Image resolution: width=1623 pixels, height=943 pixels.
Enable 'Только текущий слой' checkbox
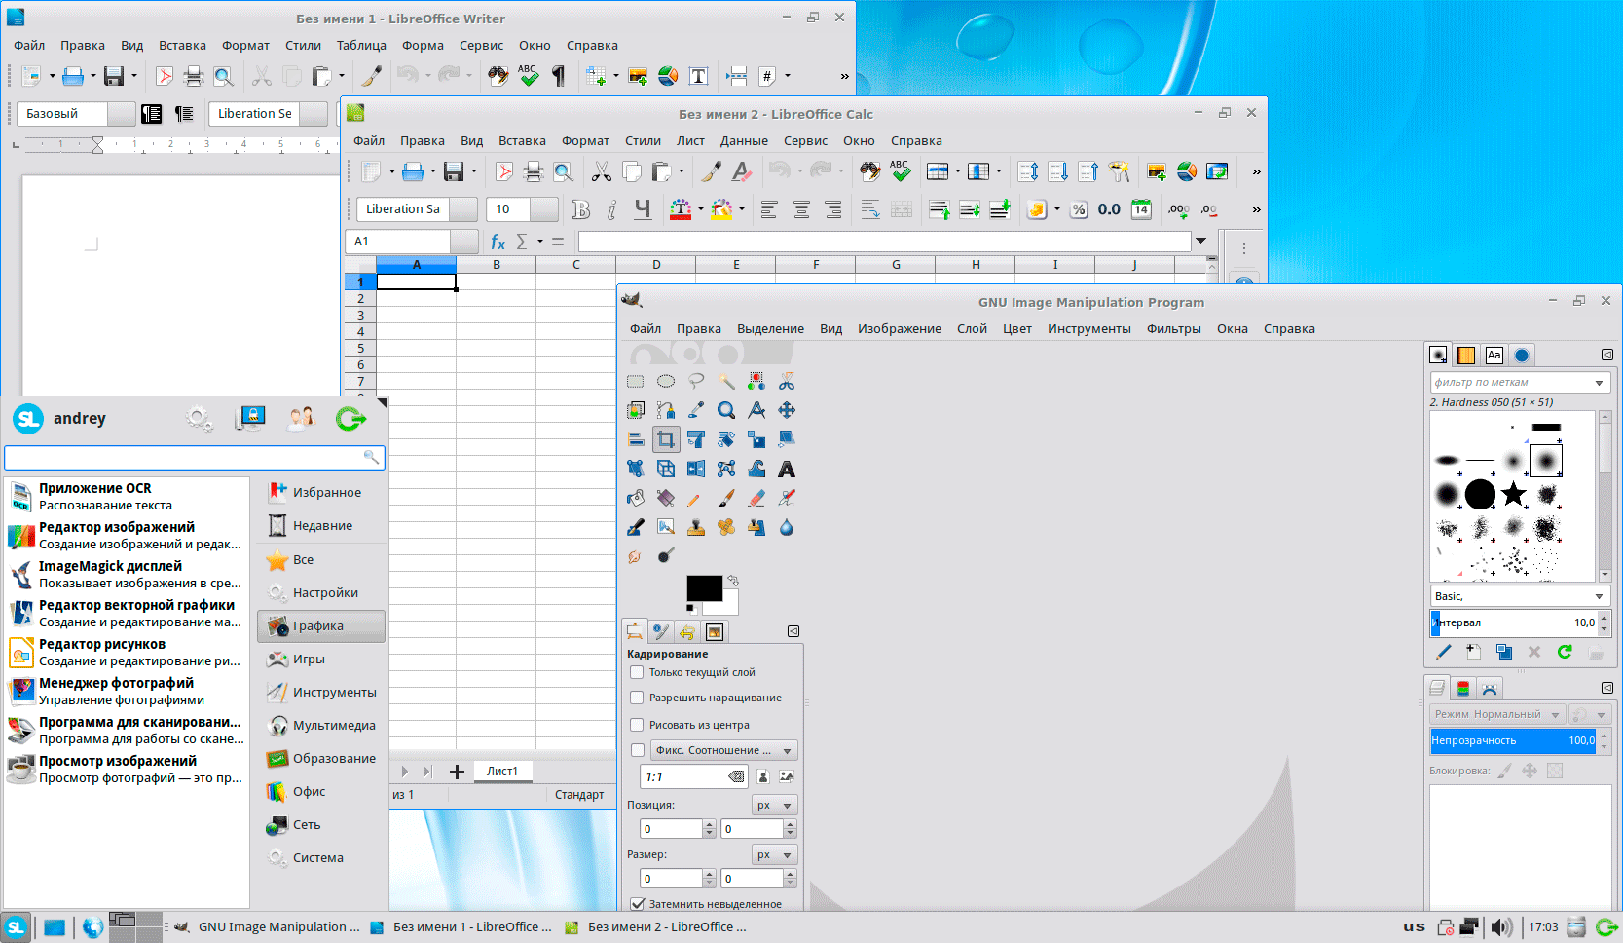click(x=637, y=672)
